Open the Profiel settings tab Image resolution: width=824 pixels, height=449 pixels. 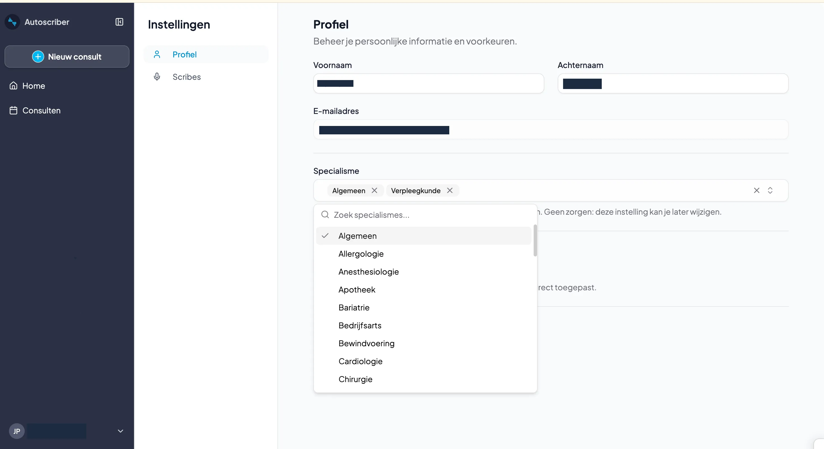pos(206,54)
